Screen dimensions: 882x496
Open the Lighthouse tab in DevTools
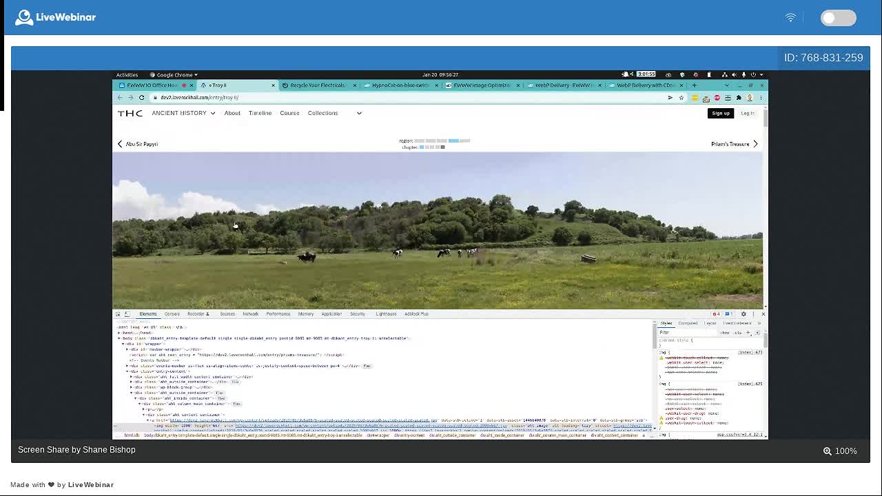point(386,314)
